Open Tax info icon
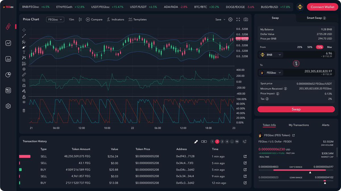This screenshot has width=341, height=191. tap(267, 99)
